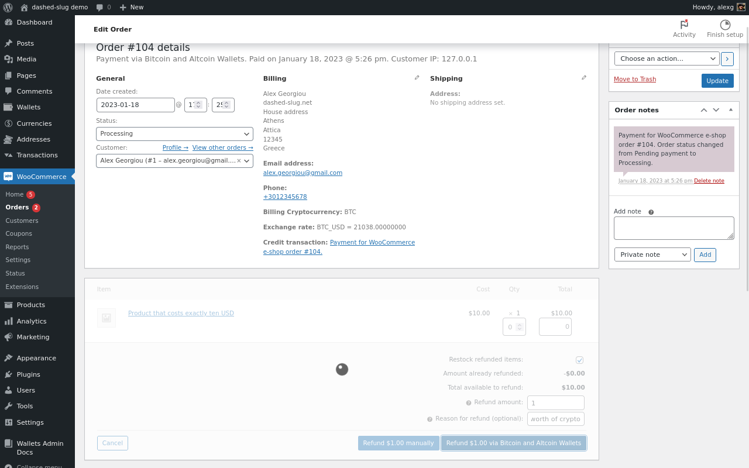Click Delete note link
Screen dimensions: 749x468
coord(709,181)
